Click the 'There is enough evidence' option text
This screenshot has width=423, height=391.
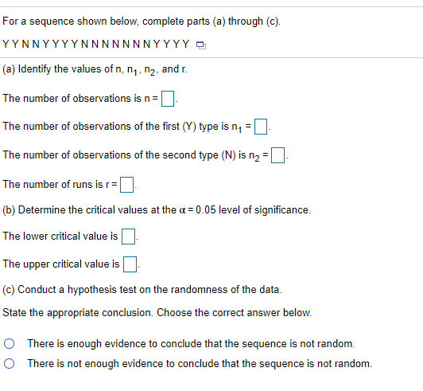tap(191, 344)
